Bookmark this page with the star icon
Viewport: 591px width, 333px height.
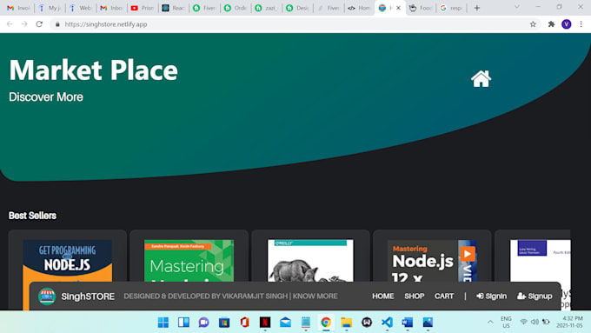click(533, 24)
